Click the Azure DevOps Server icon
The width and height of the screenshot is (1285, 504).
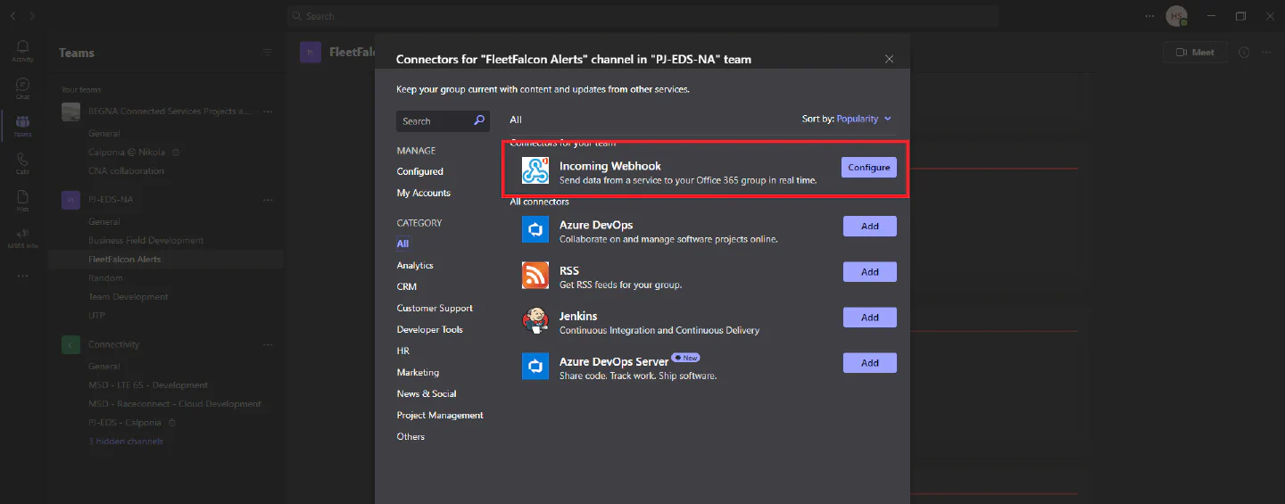535,366
